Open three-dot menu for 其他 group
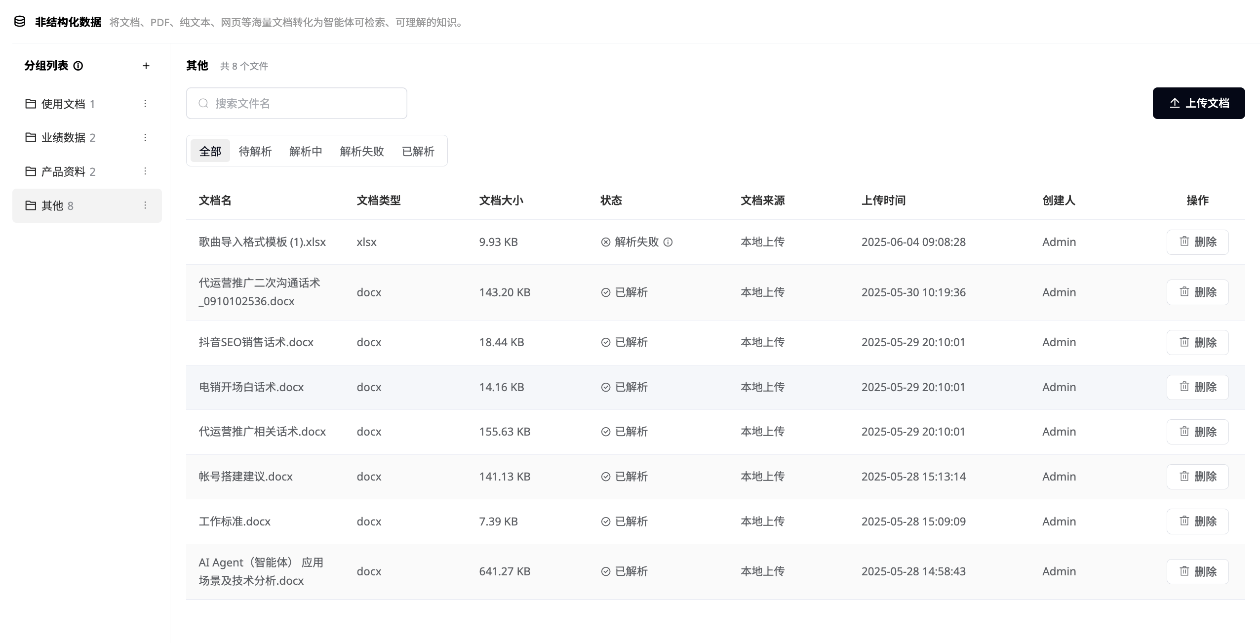The width and height of the screenshot is (1260, 643). click(145, 205)
